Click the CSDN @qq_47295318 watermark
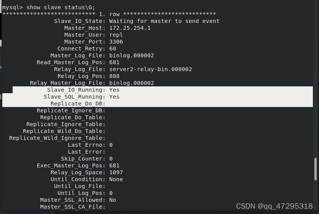Viewport: 319px width, 214px height. (274, 206)
